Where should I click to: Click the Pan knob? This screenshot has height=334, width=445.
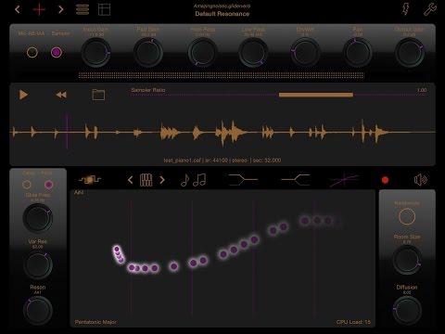tap(358, 53)
